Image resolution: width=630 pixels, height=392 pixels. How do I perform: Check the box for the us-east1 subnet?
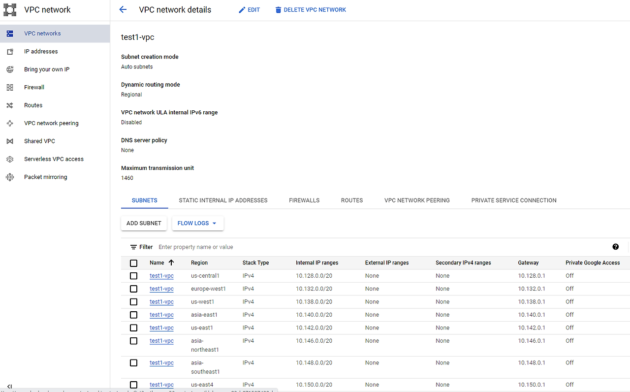coord(133,328)
